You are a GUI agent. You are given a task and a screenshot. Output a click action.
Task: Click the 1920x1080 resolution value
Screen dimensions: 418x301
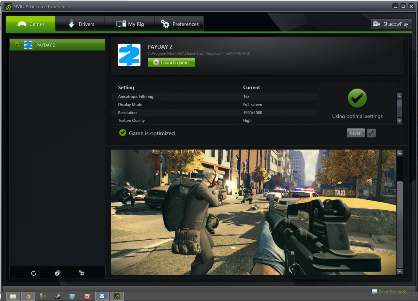pyautogui.click(x=253, y=113)
